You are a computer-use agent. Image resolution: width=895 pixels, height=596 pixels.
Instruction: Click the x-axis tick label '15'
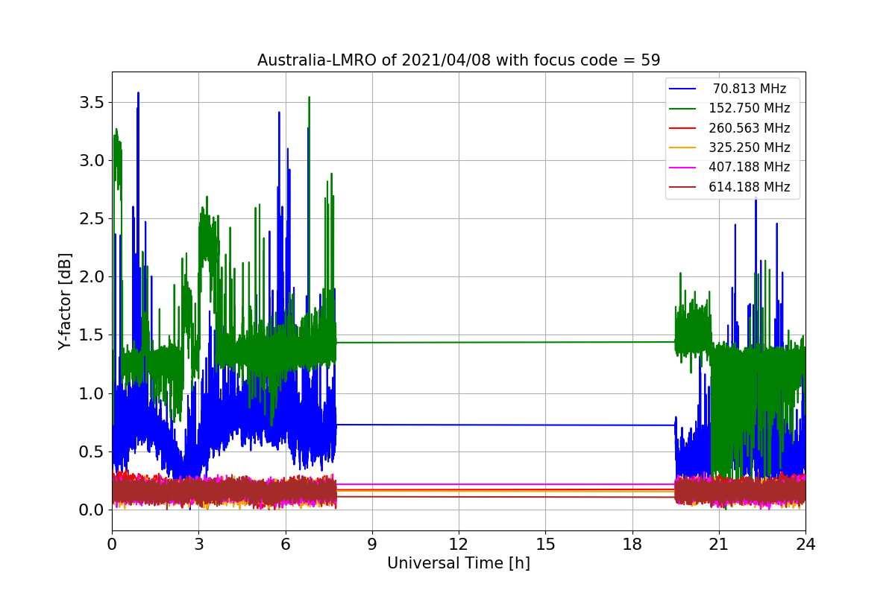(x=545, y=544)
